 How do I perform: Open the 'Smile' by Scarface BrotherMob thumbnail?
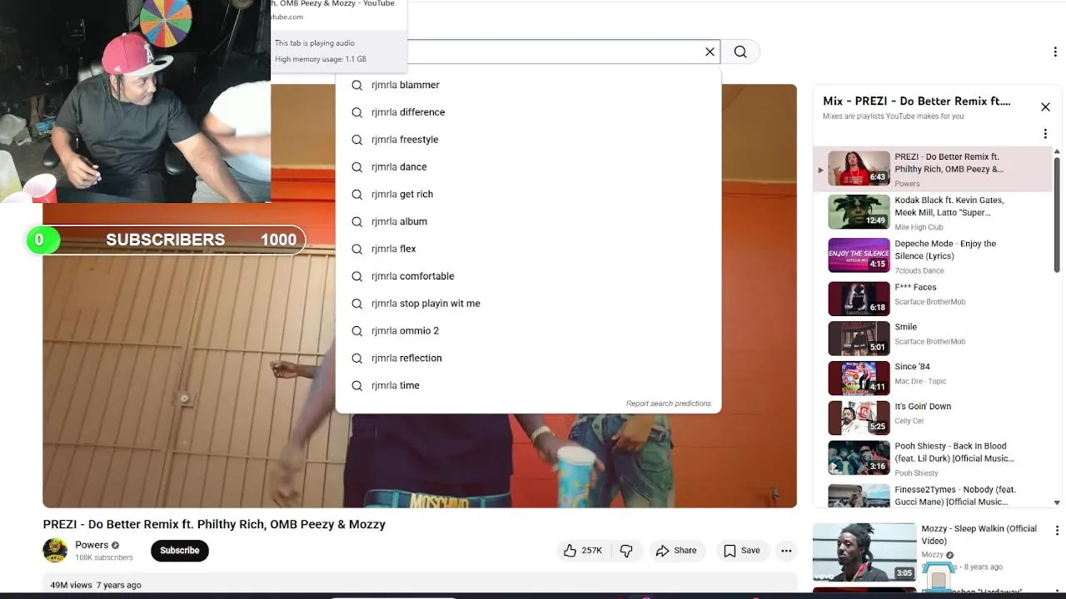[x=859, y=339]
